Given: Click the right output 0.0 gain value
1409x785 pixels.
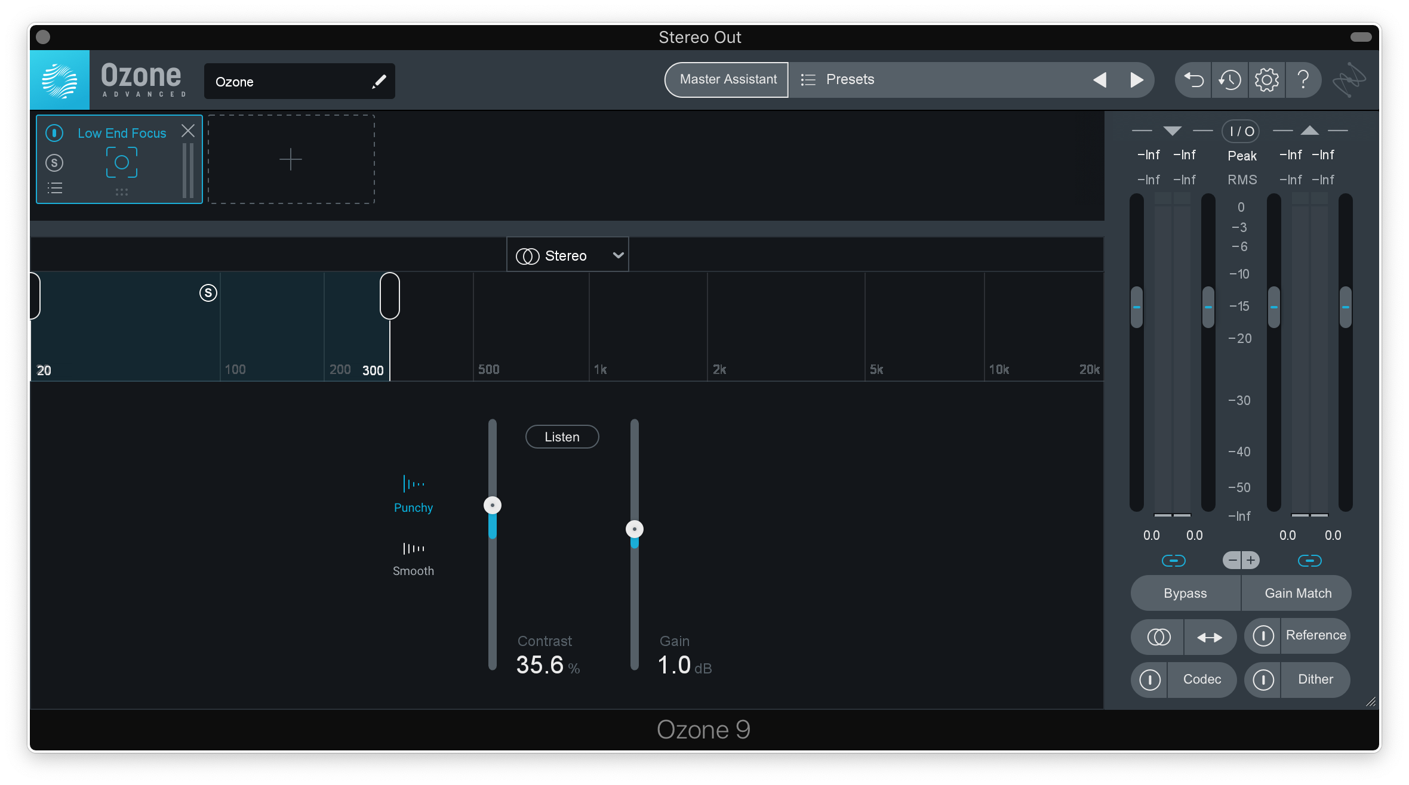Looking at the screenshot, I should coord(1333,535).
